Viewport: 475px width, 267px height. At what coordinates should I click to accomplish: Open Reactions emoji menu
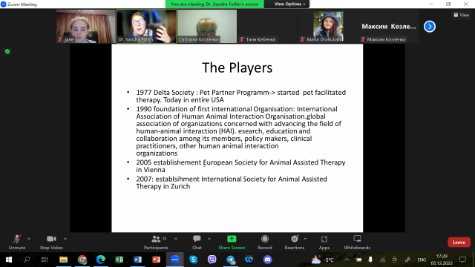pos(295,243)
